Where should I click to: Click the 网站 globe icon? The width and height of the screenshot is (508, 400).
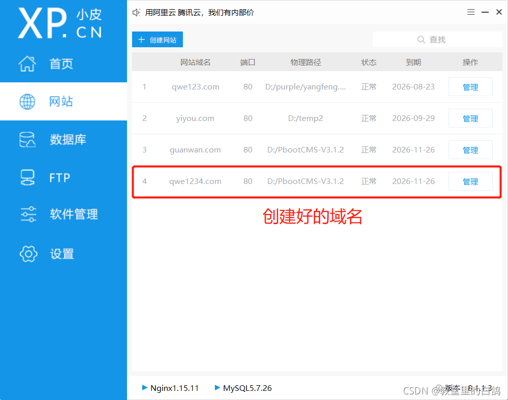[27, 102]
